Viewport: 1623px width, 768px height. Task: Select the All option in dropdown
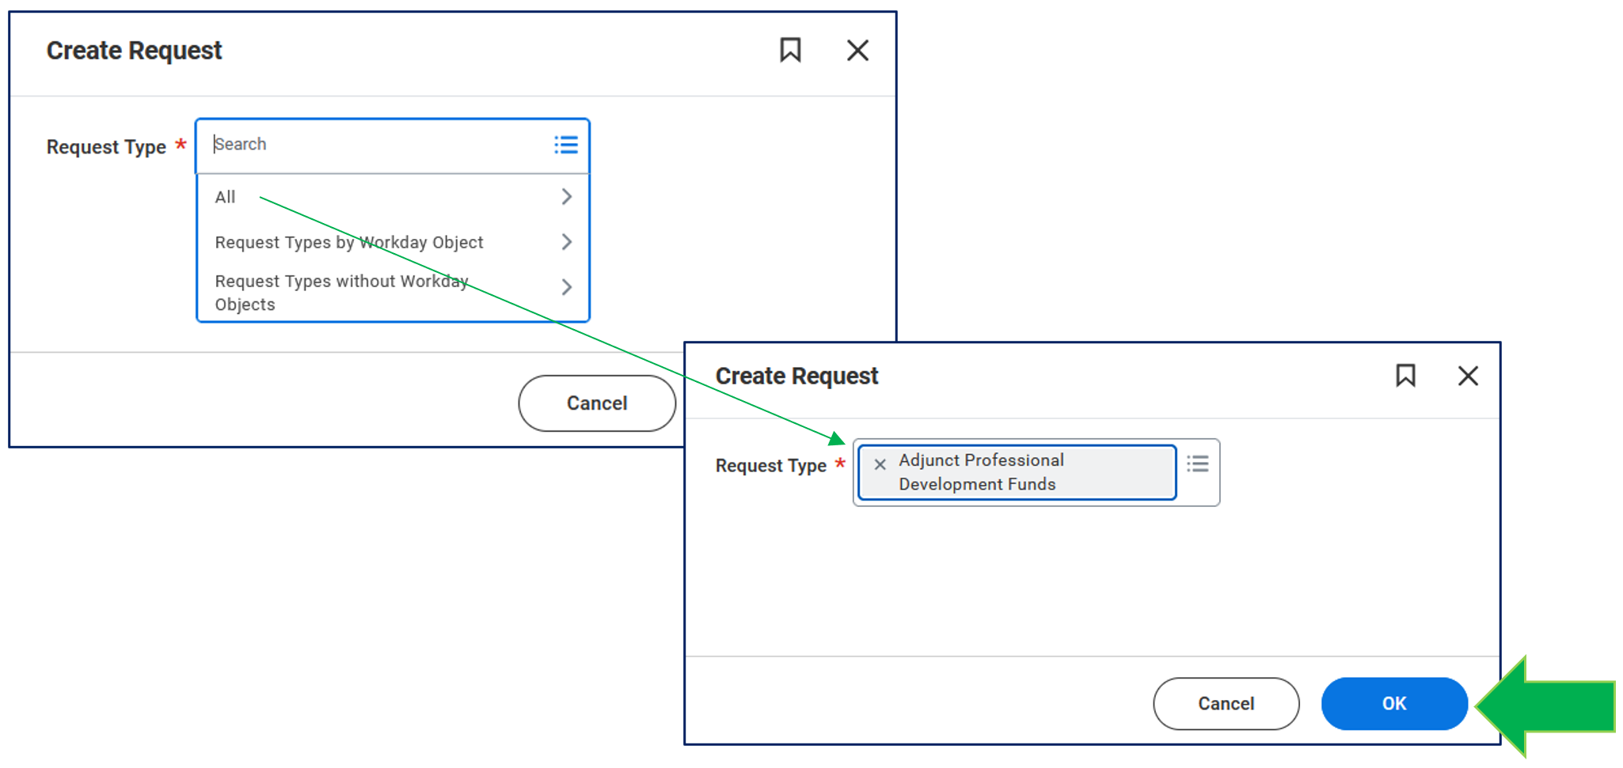point(393,197)
